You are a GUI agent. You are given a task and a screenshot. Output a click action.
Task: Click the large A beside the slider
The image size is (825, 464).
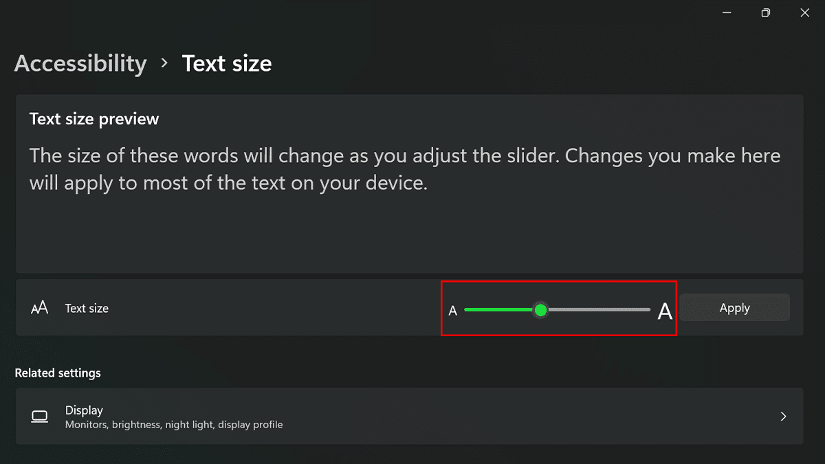point(665,311)
